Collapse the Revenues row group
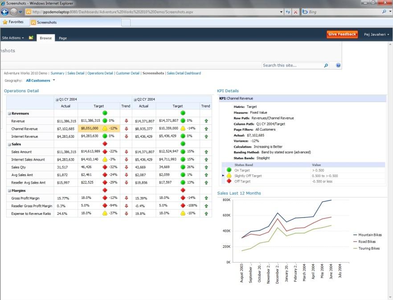 coord(9,114)
